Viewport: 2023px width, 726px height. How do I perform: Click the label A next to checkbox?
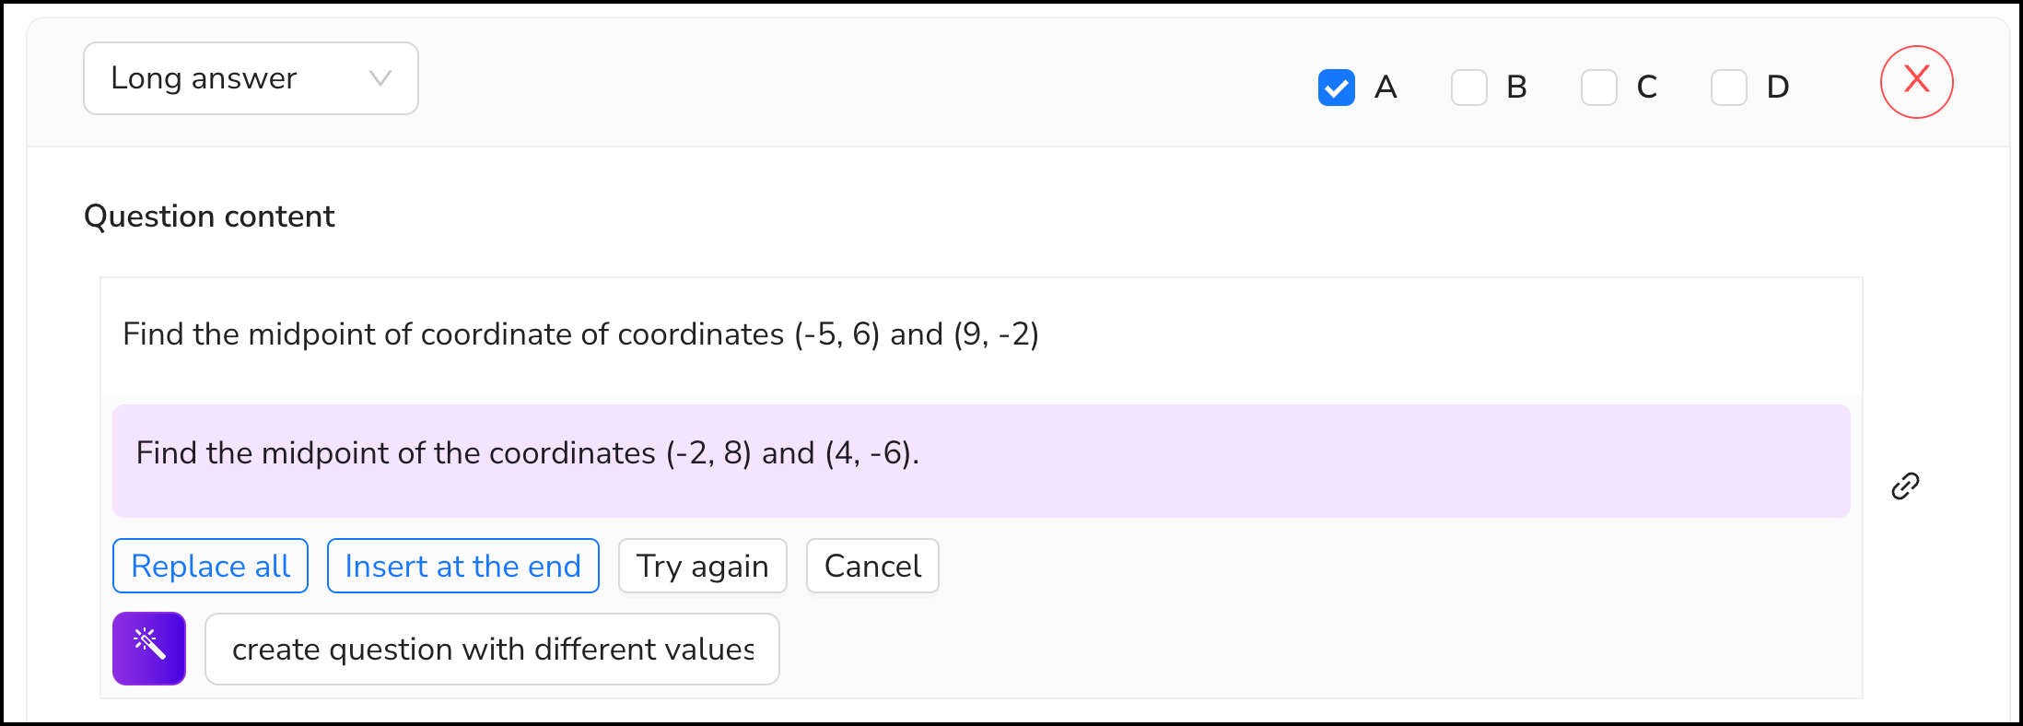(1386, 88)
